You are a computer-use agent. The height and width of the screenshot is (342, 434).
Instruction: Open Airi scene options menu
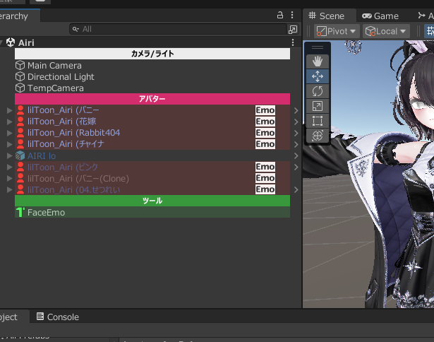click(293, 42)
